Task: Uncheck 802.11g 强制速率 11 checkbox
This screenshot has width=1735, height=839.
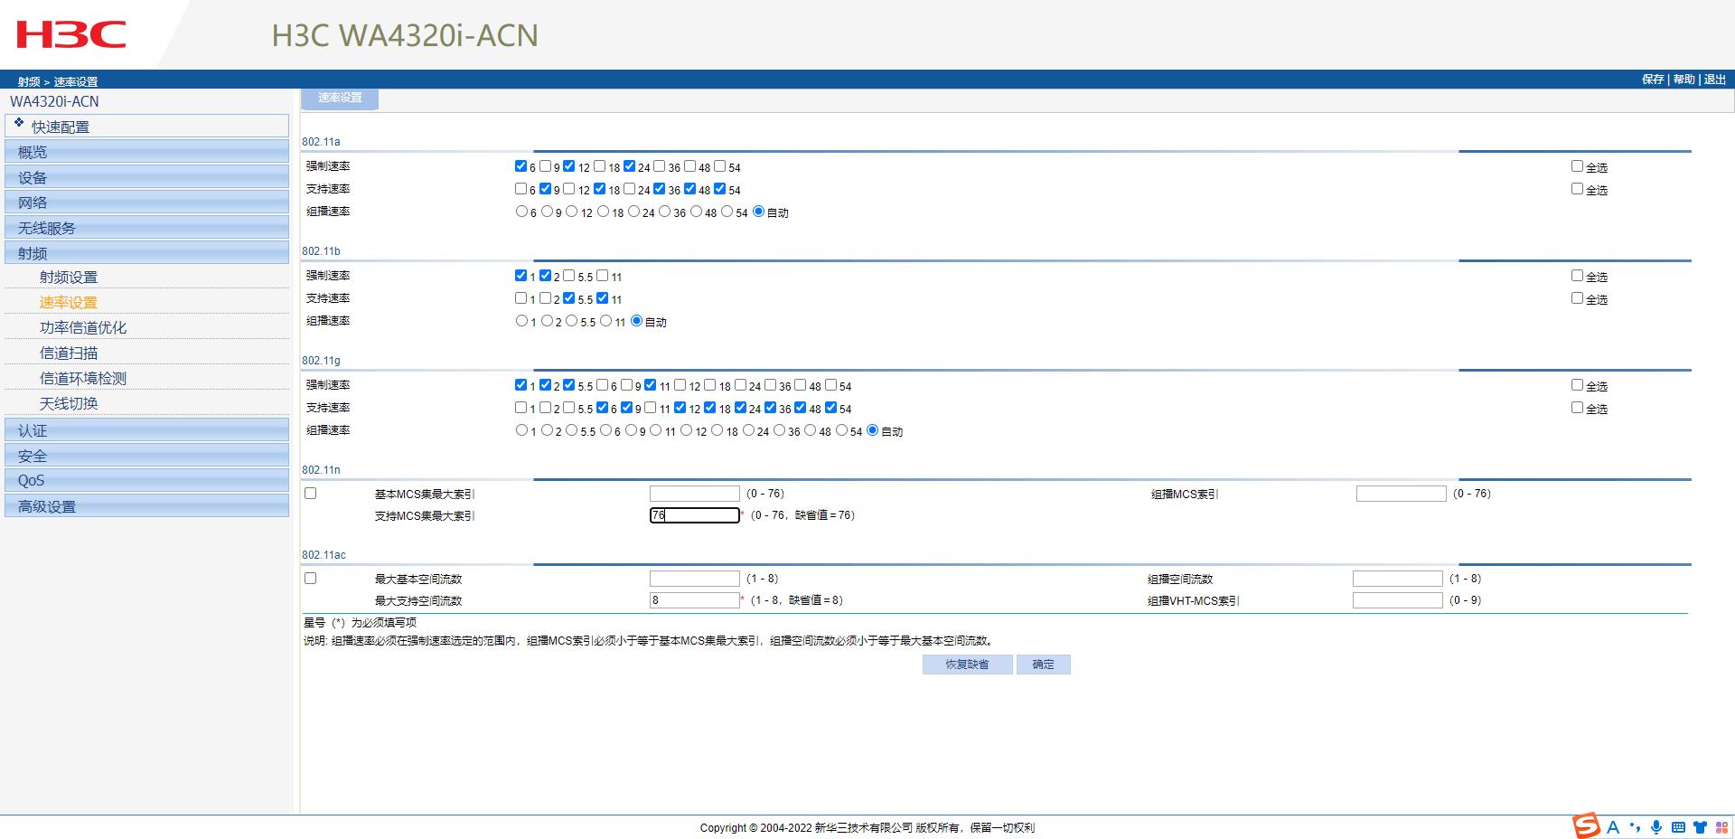Action: click(x=651, y=385)
